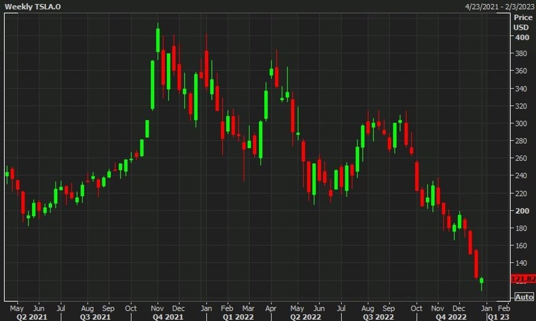Image resolution: width=536 pixels, height=321 pixels.
Task: Select the Q2 2022 quarter label
Action: click(306, 316)
